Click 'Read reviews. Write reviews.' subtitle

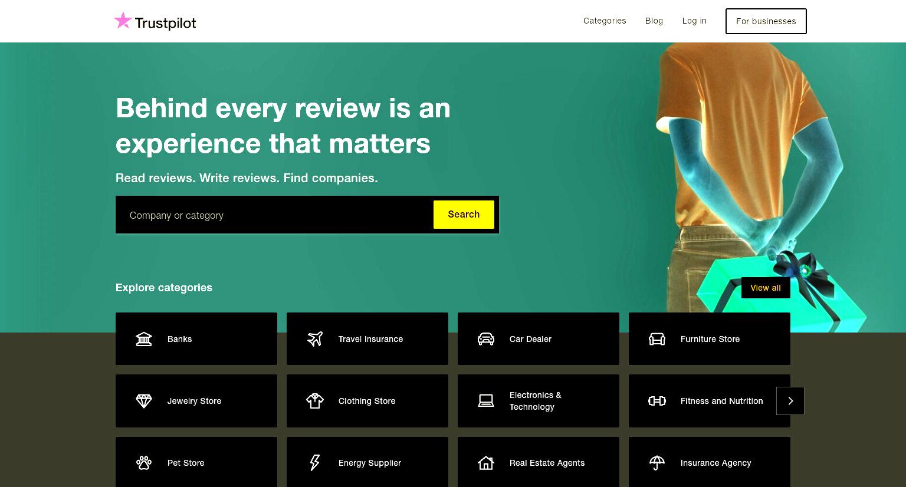tap(247, 178)
